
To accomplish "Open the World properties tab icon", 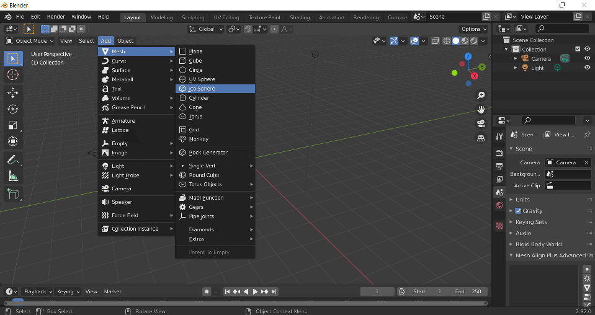I will coord(499,205).
